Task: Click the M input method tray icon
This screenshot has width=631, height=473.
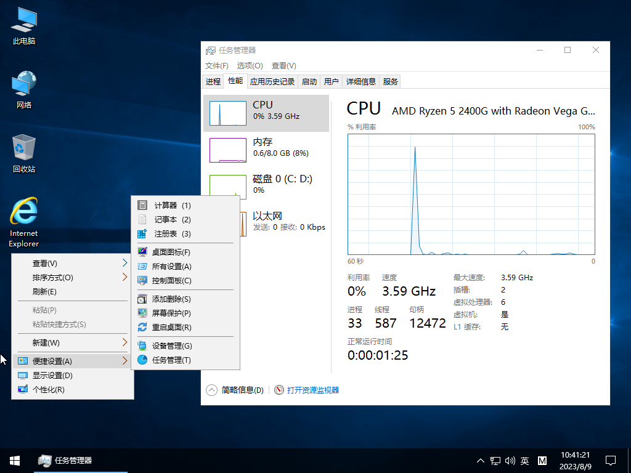Action: 542,461
